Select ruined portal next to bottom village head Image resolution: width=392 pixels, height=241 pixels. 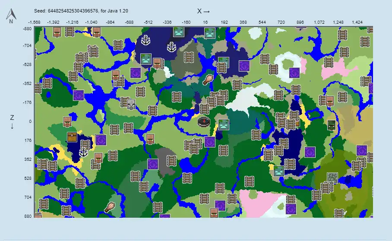pos(220,206)
